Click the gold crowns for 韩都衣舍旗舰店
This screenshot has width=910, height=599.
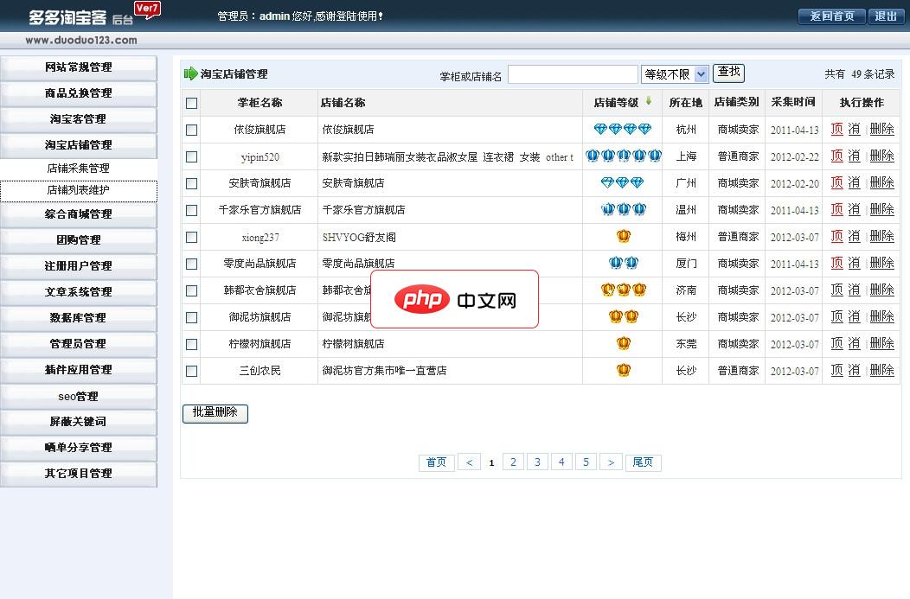[x=624, y=290]
